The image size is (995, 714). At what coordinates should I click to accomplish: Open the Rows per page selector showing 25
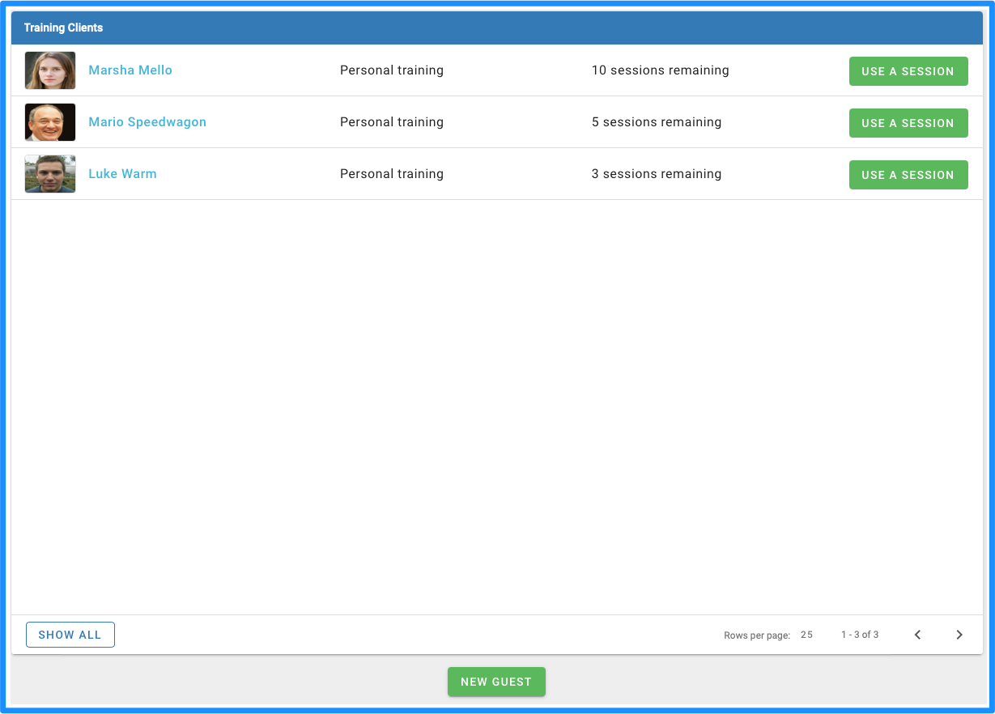pos(806,635)
